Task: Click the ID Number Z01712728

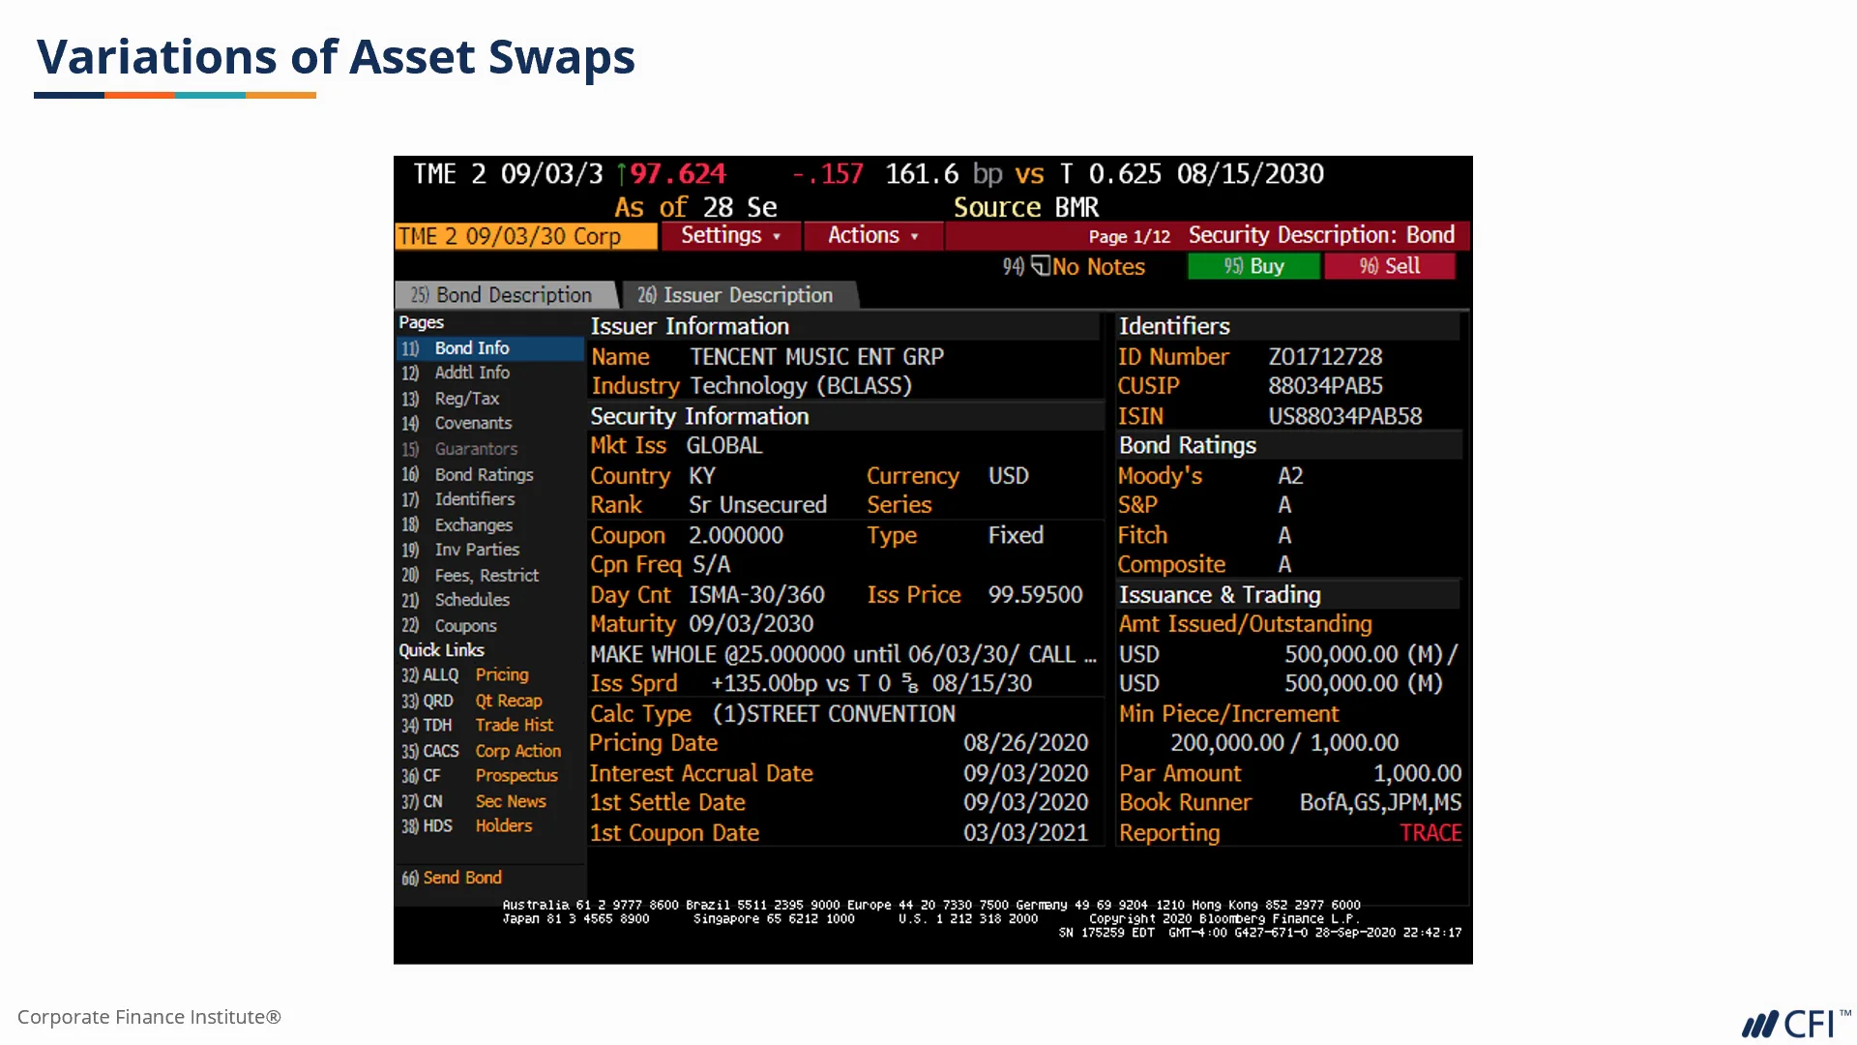Action: (x=1325, y=357)
